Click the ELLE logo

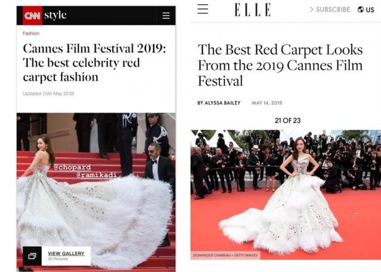(253, 10)
